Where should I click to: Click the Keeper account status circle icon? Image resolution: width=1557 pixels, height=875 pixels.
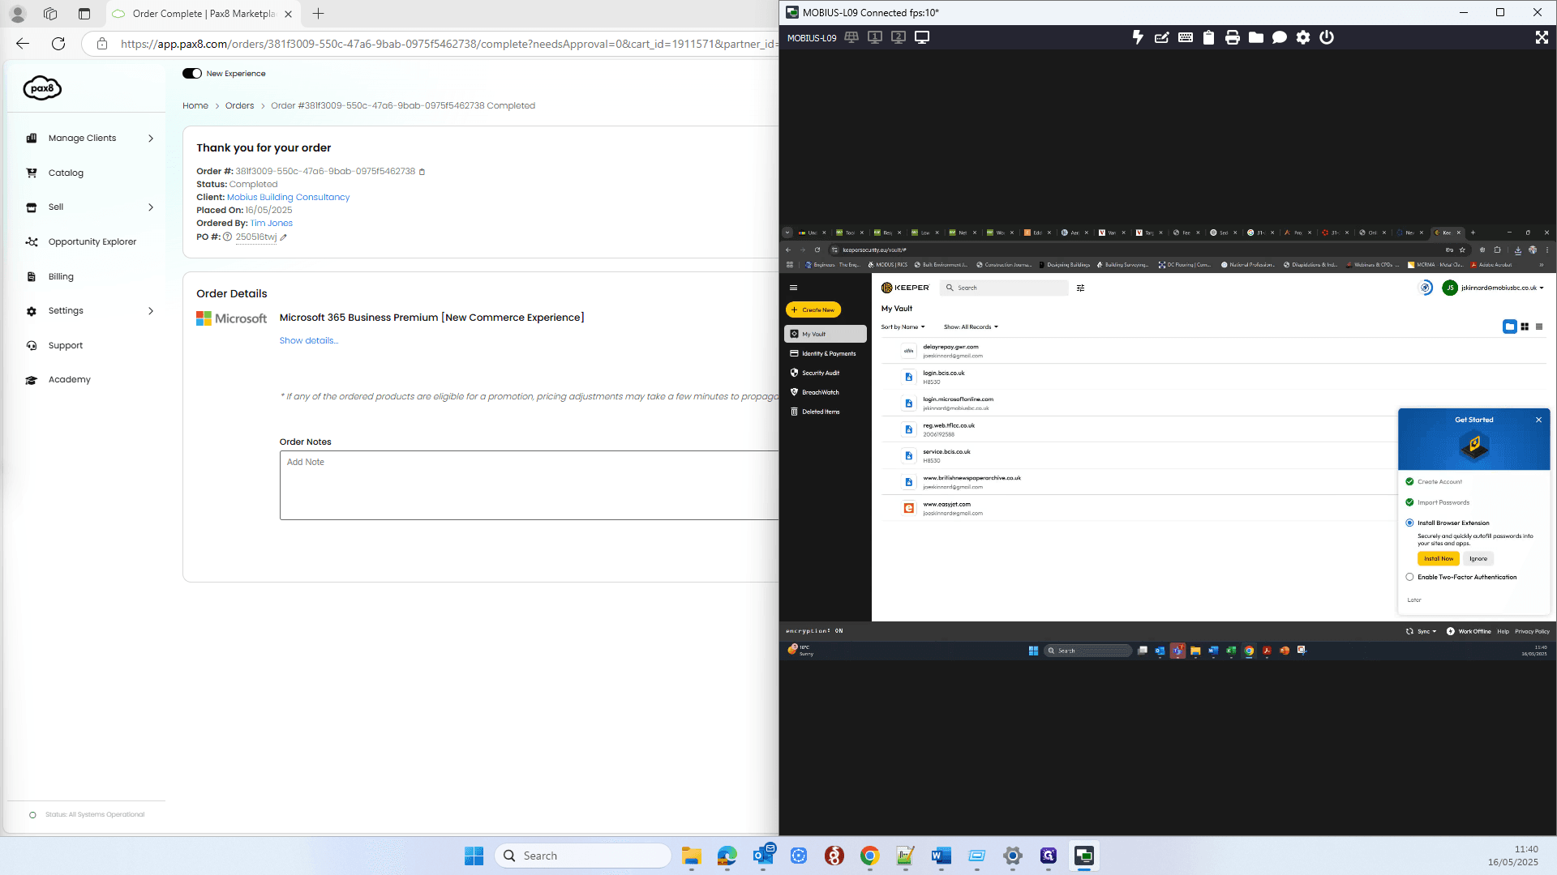click(x=1425, y=288)
